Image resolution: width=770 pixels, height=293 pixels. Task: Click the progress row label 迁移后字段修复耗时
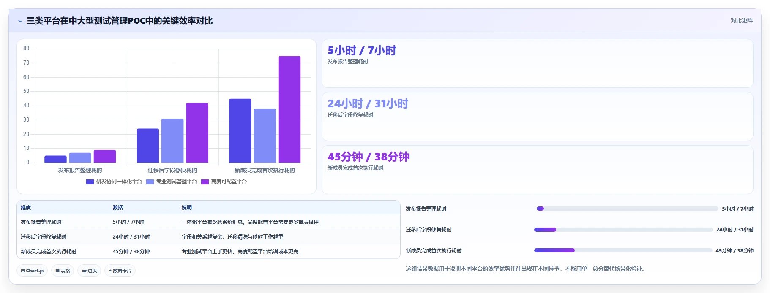(429, 230)
